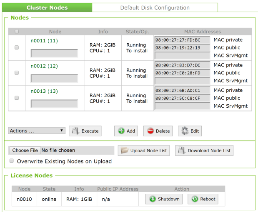Open node link n0013 (13)
The height and width of the screenshot is (212, 258).
click(44, 91)
